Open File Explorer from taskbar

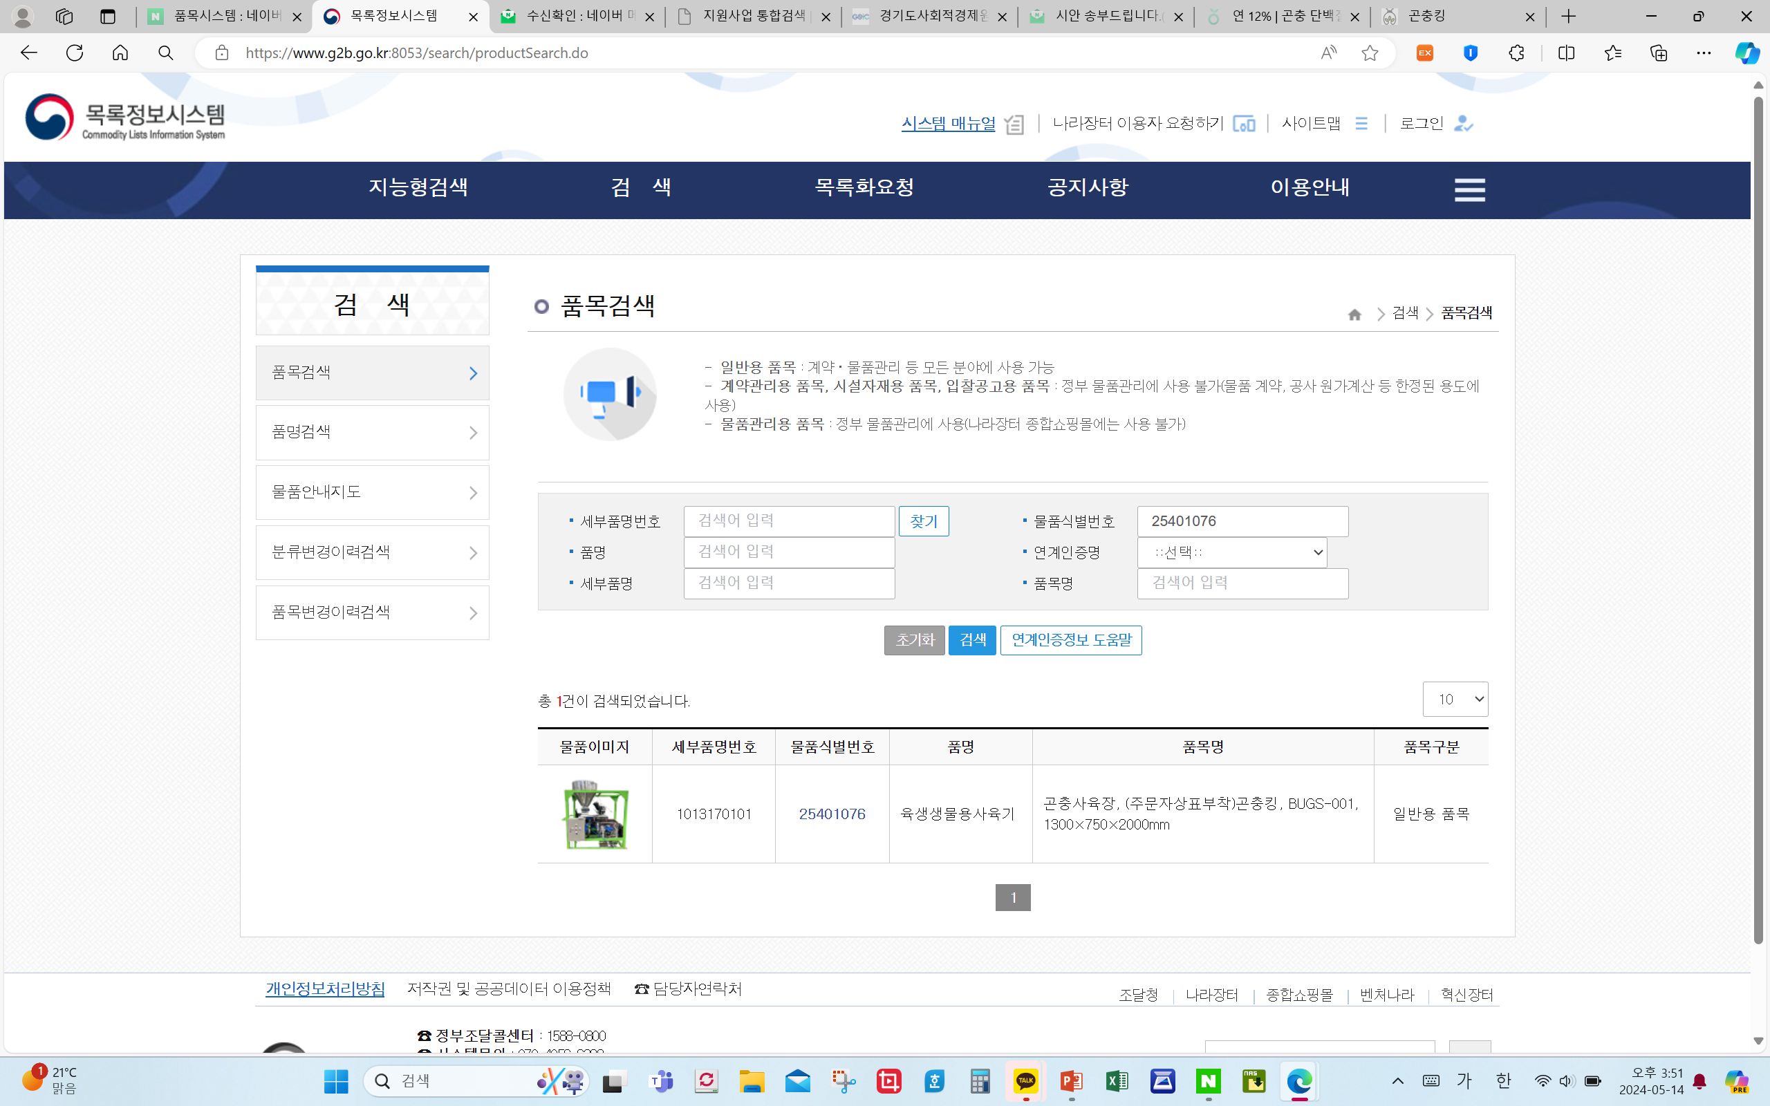[752, 1081]
